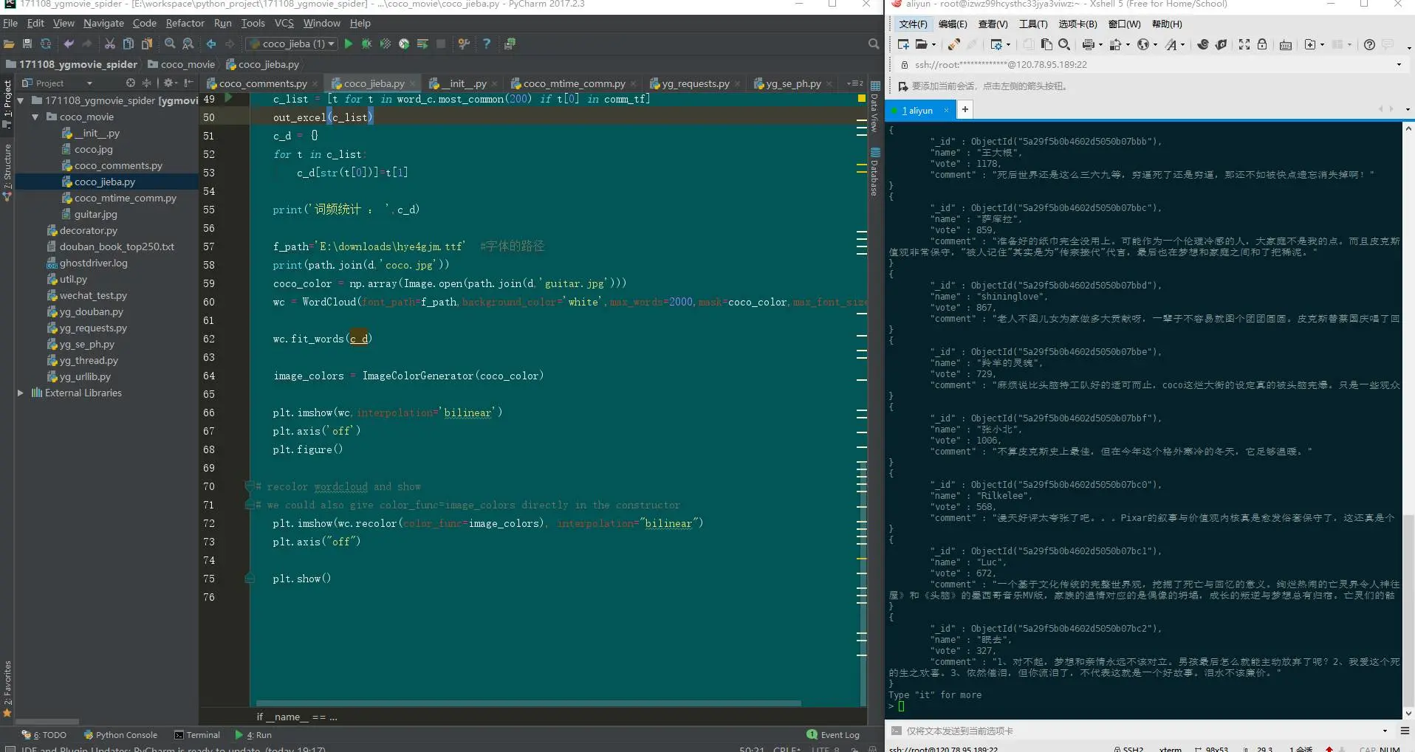This screenshot has width=1415, height=752.
Task: Cut selection using the scissors icon
Action: (110, 44)
